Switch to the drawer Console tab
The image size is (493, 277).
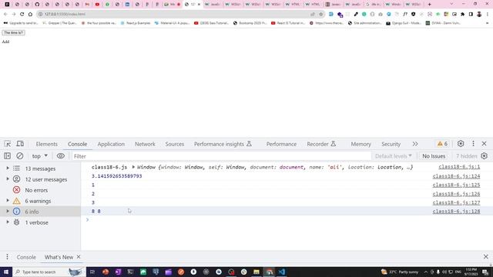coord(26,257)
